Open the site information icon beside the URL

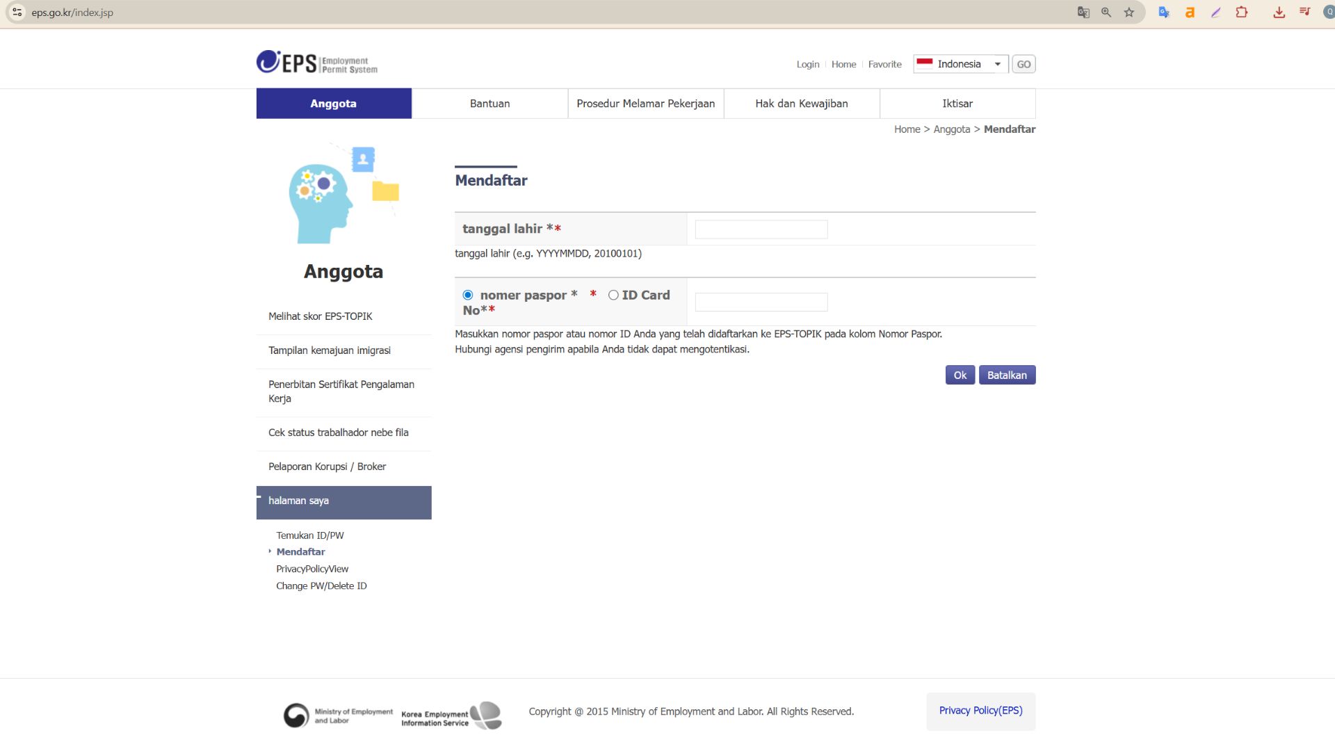(x=17, y=13)
